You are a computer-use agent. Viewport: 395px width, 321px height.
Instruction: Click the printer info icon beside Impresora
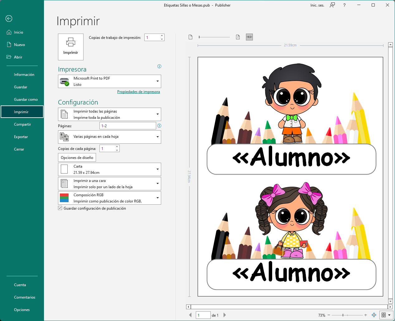pos(159,66)
